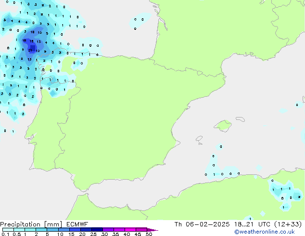The height and width of the screenshot is (236, 305).
Task: Select the 2–5 mm legend color box
Action: pos(41,230)
